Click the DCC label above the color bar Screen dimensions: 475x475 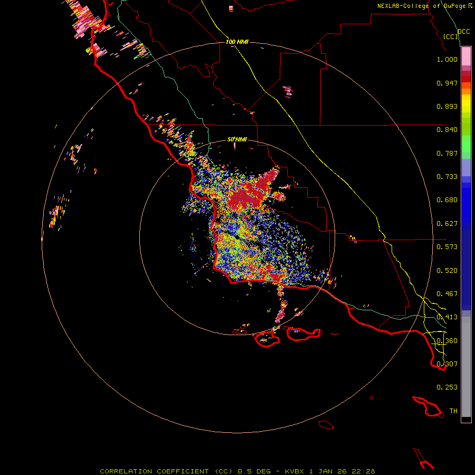click(x=463, y=32)
